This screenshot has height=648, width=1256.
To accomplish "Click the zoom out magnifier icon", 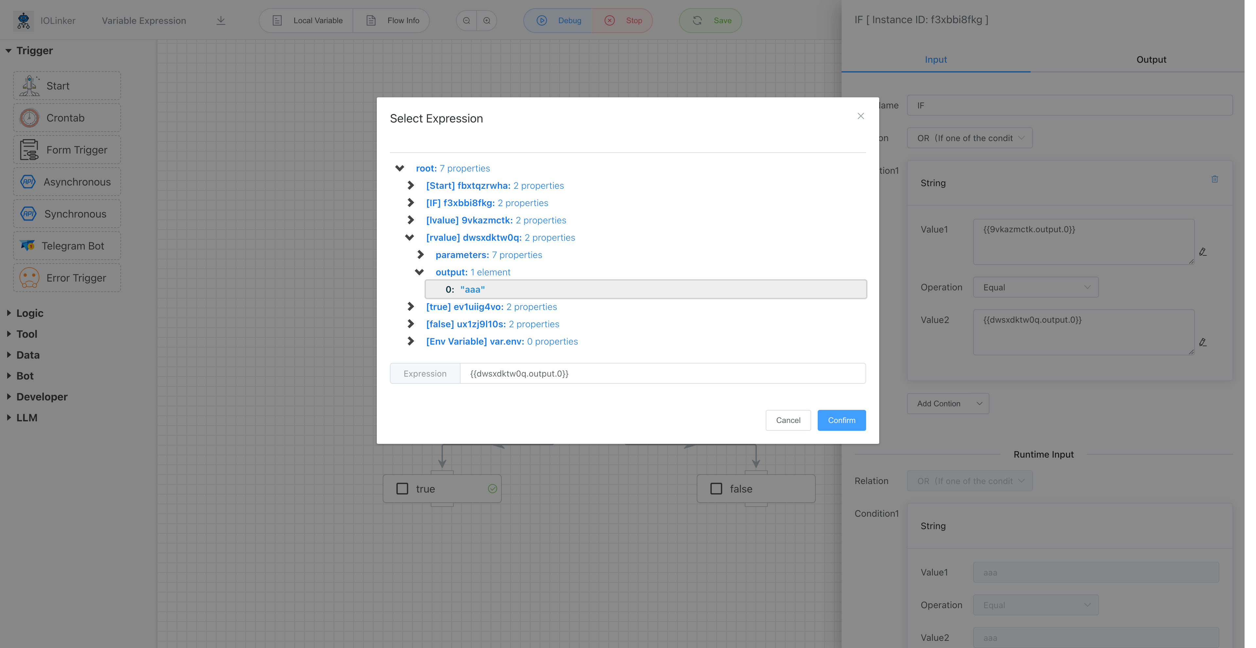I will pos(467,21).
